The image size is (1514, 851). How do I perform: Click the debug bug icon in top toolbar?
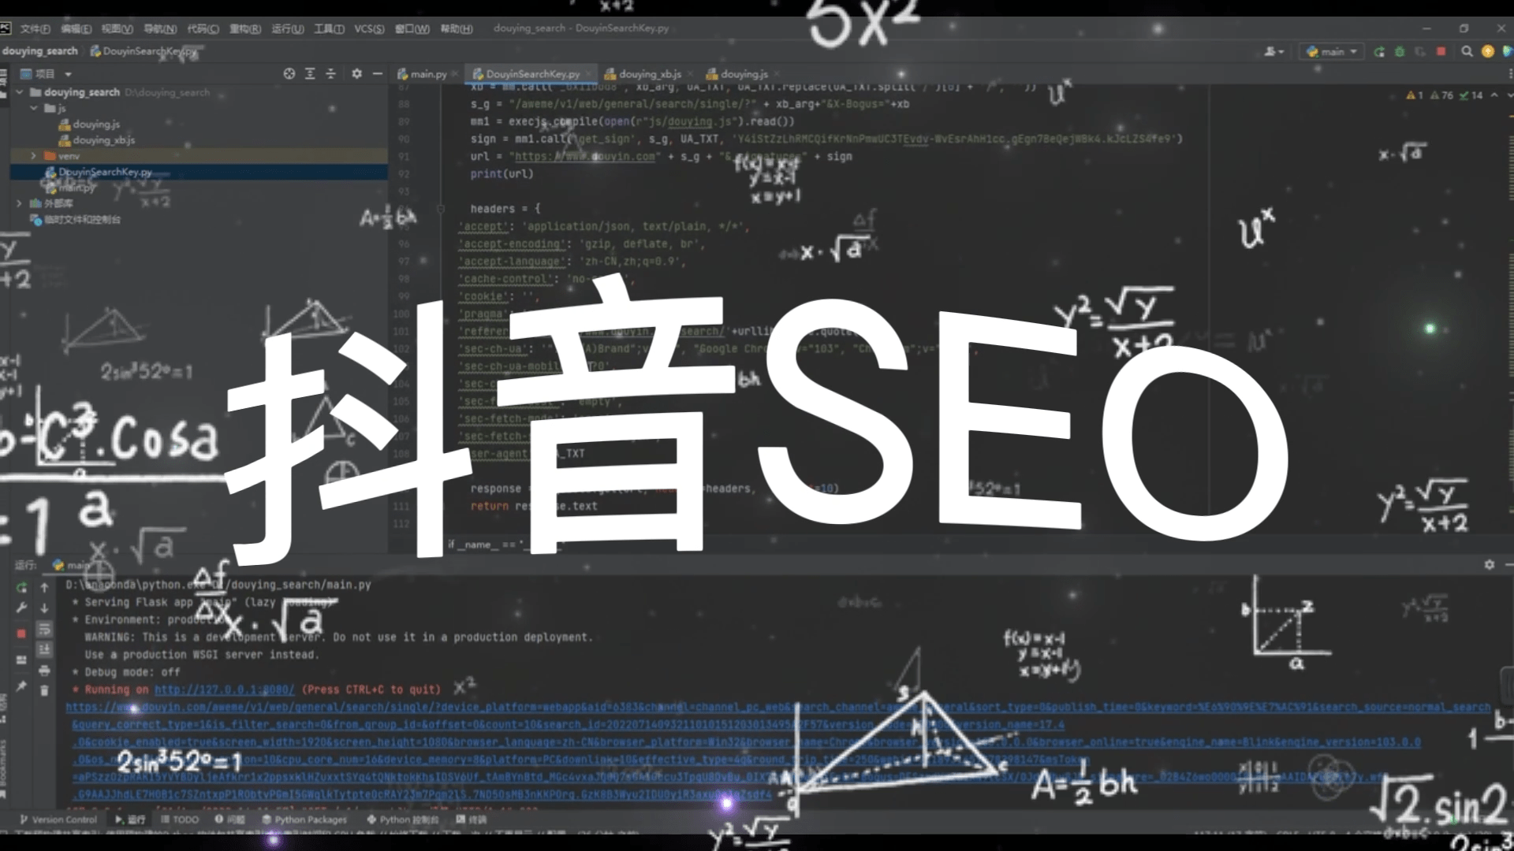[1400, 51]
